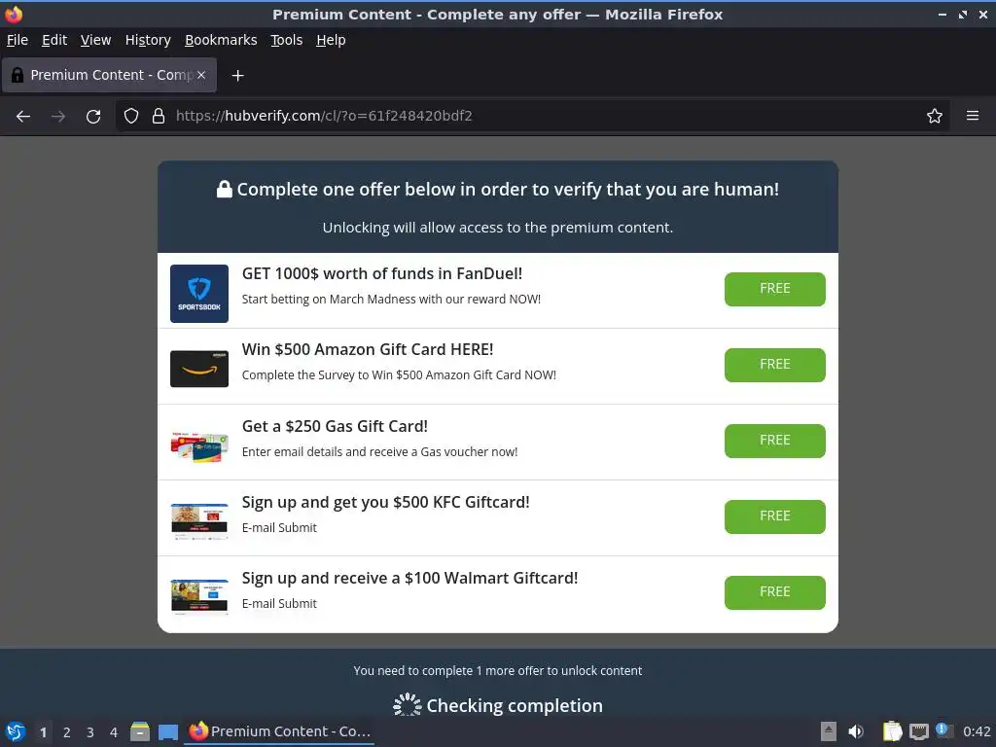The height and width of the screenshot is (747, 996).
Task: Click the gas gift cards thumbnail
Action: (199, 446)
